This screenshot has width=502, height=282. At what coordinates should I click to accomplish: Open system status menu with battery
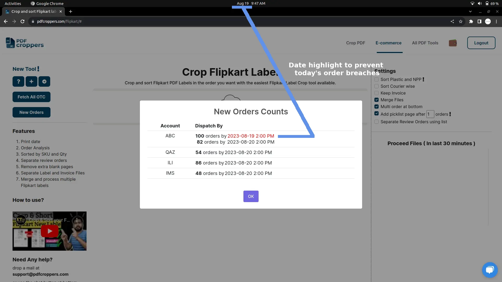[x=487, y=3]
